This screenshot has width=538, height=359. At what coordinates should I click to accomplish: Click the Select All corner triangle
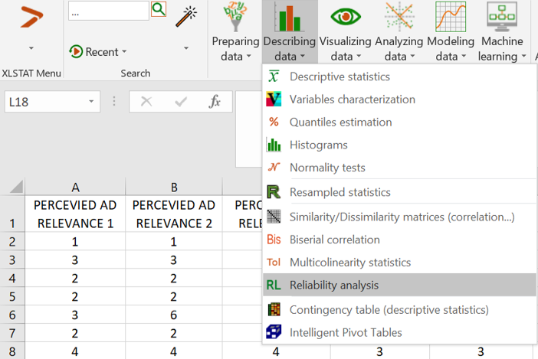point(16,186)
